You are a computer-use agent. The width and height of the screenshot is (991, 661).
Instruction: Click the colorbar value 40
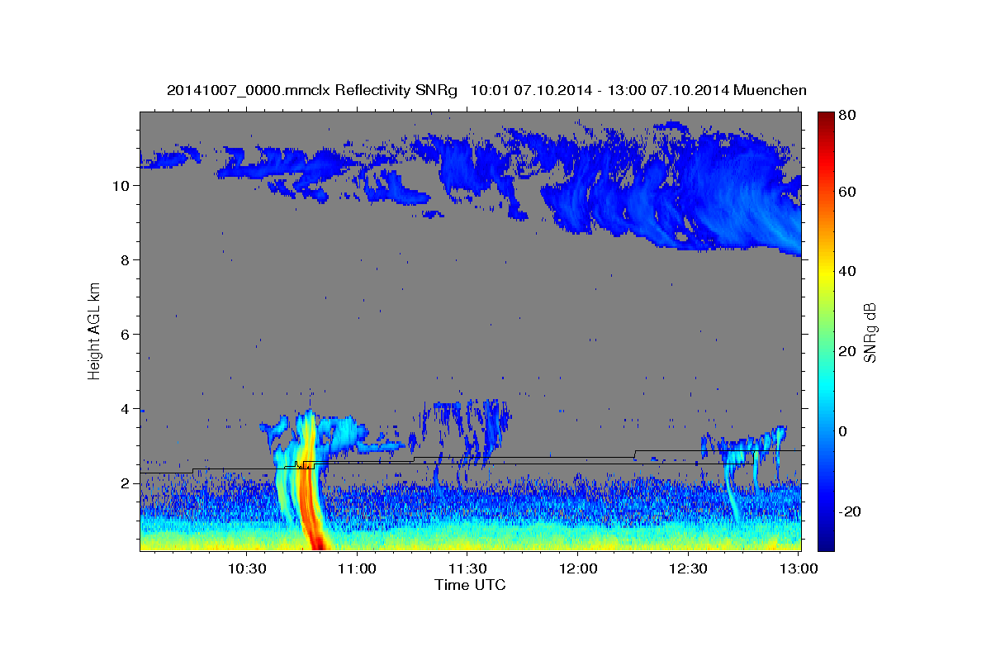(x=846, y=271)
